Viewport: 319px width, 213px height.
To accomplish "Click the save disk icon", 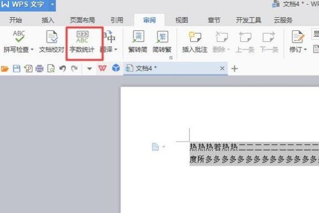I will click(16, 69).
